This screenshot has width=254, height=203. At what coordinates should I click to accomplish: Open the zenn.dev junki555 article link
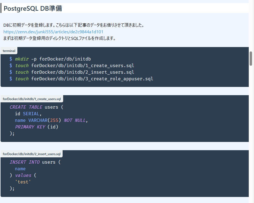(53, 32)
